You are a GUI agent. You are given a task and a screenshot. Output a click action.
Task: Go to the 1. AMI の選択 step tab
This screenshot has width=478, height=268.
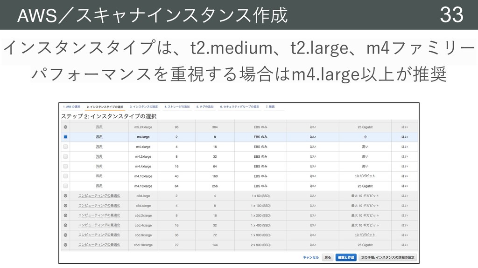click(71, 107)
